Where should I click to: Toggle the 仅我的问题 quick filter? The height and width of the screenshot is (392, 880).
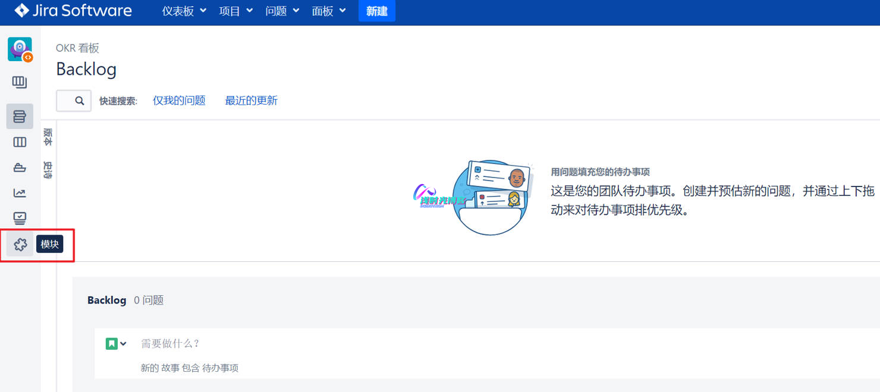(179, 101)
